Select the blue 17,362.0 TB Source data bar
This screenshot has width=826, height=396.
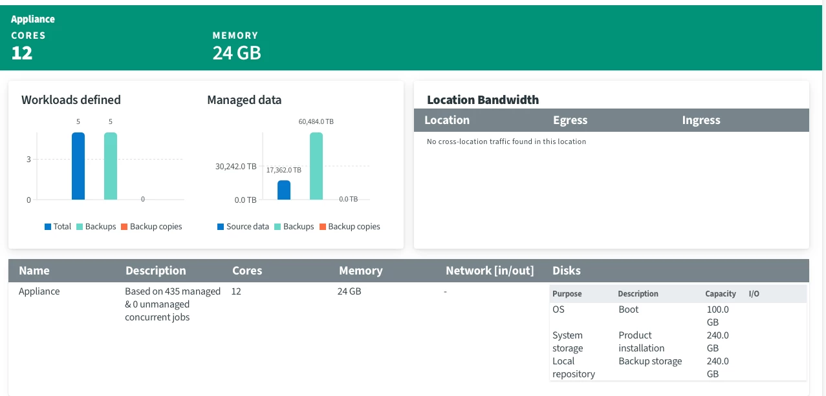284,190
